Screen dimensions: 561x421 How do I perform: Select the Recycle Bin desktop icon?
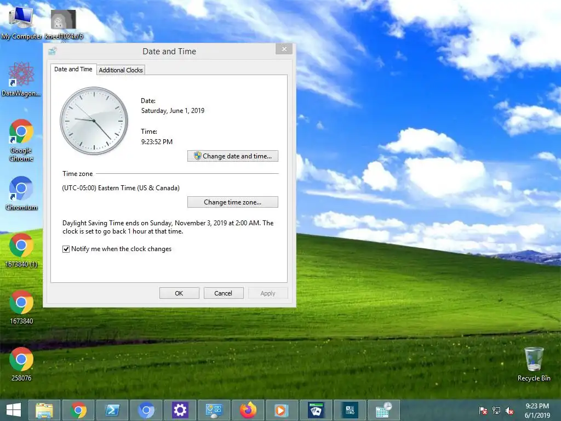click(534, 364)
